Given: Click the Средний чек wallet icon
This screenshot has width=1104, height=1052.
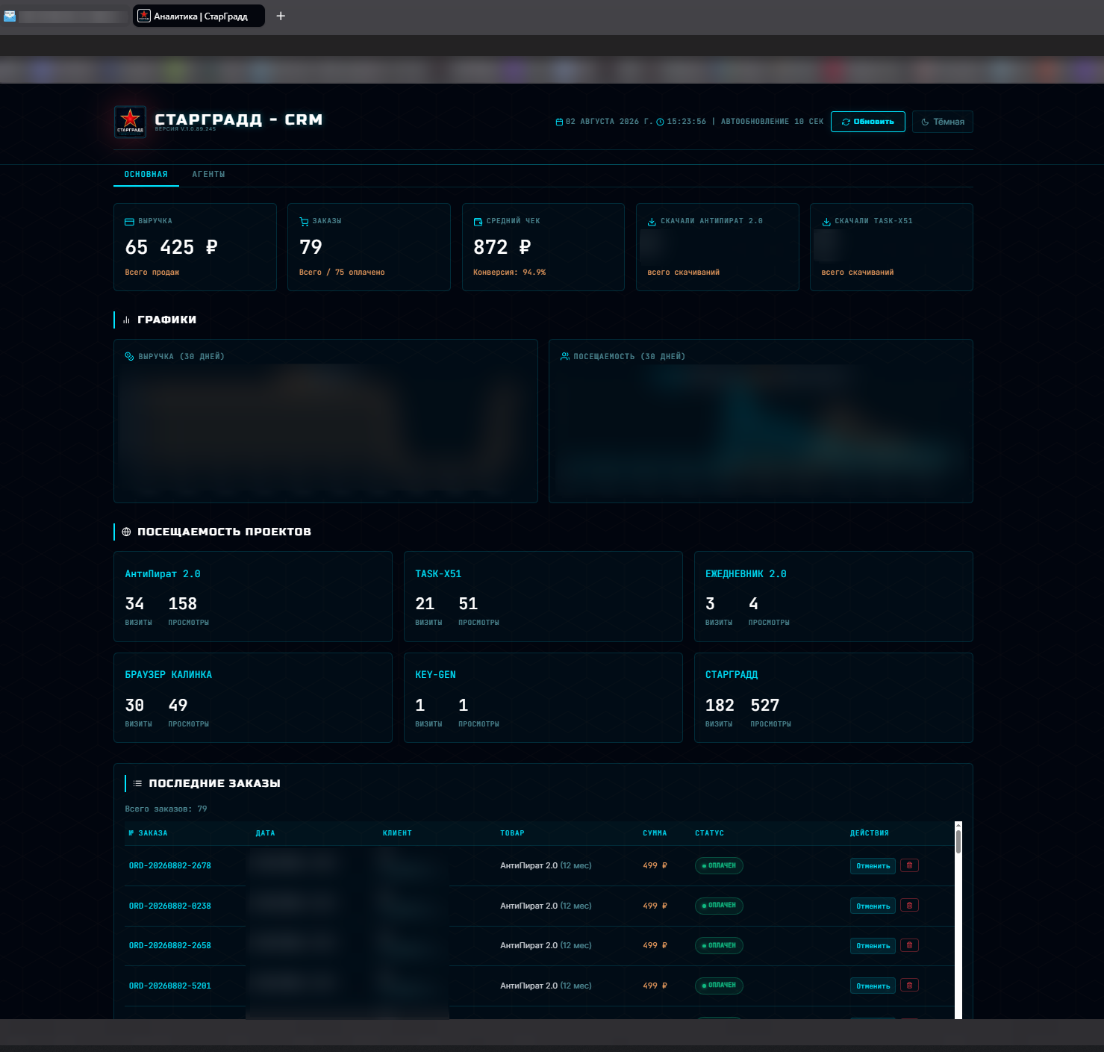Looking at the screenshot, I should pyautogui.click(x=478, y=222).
